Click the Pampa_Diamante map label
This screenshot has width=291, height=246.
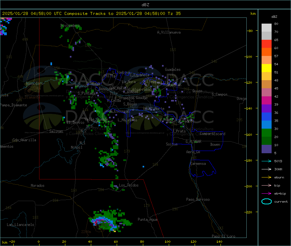(14, 105)
